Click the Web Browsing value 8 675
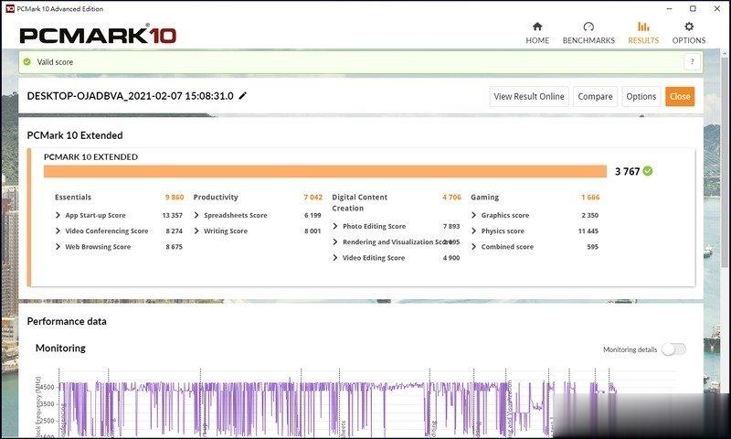 click(174, 246)
